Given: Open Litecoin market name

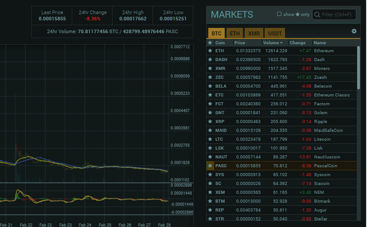Looking at the screenshot, I should [x=322, y=139].
